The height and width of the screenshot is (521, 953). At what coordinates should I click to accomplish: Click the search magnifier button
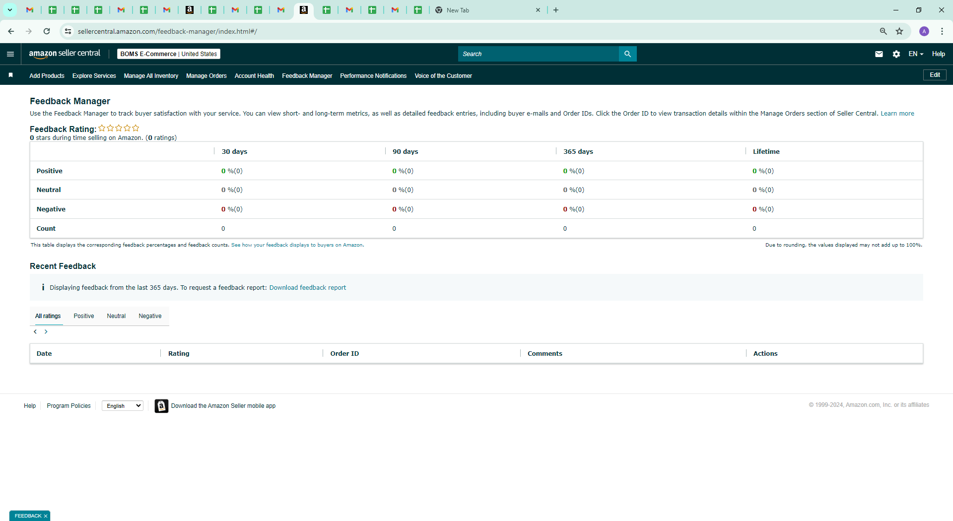point(627,54)
